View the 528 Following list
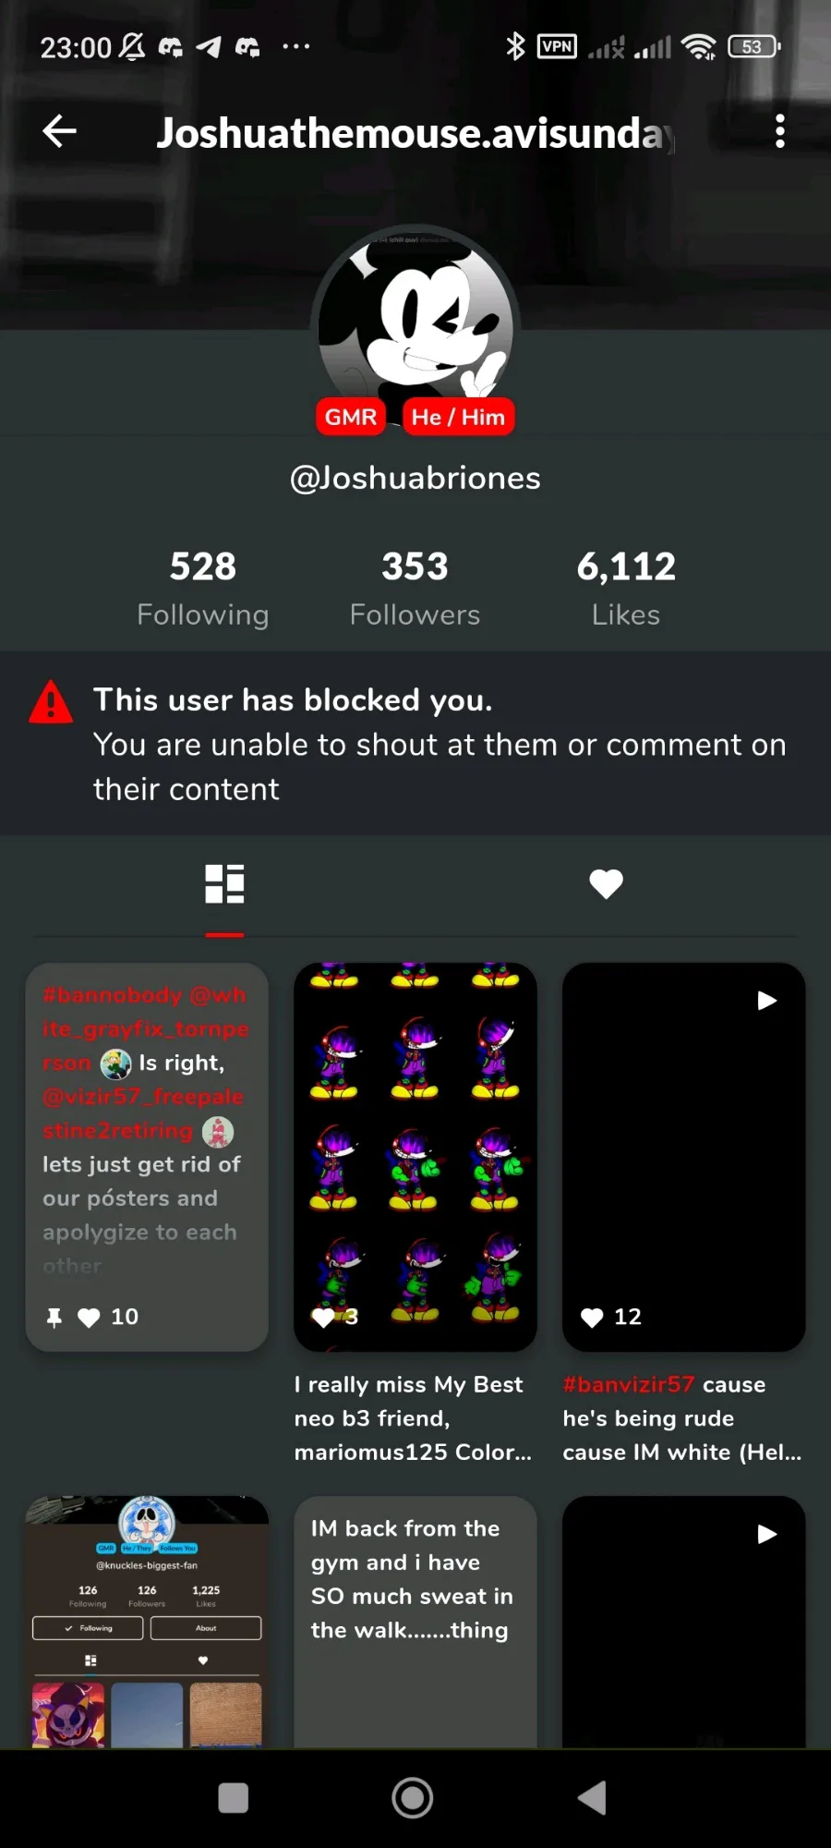 (203, 588)
